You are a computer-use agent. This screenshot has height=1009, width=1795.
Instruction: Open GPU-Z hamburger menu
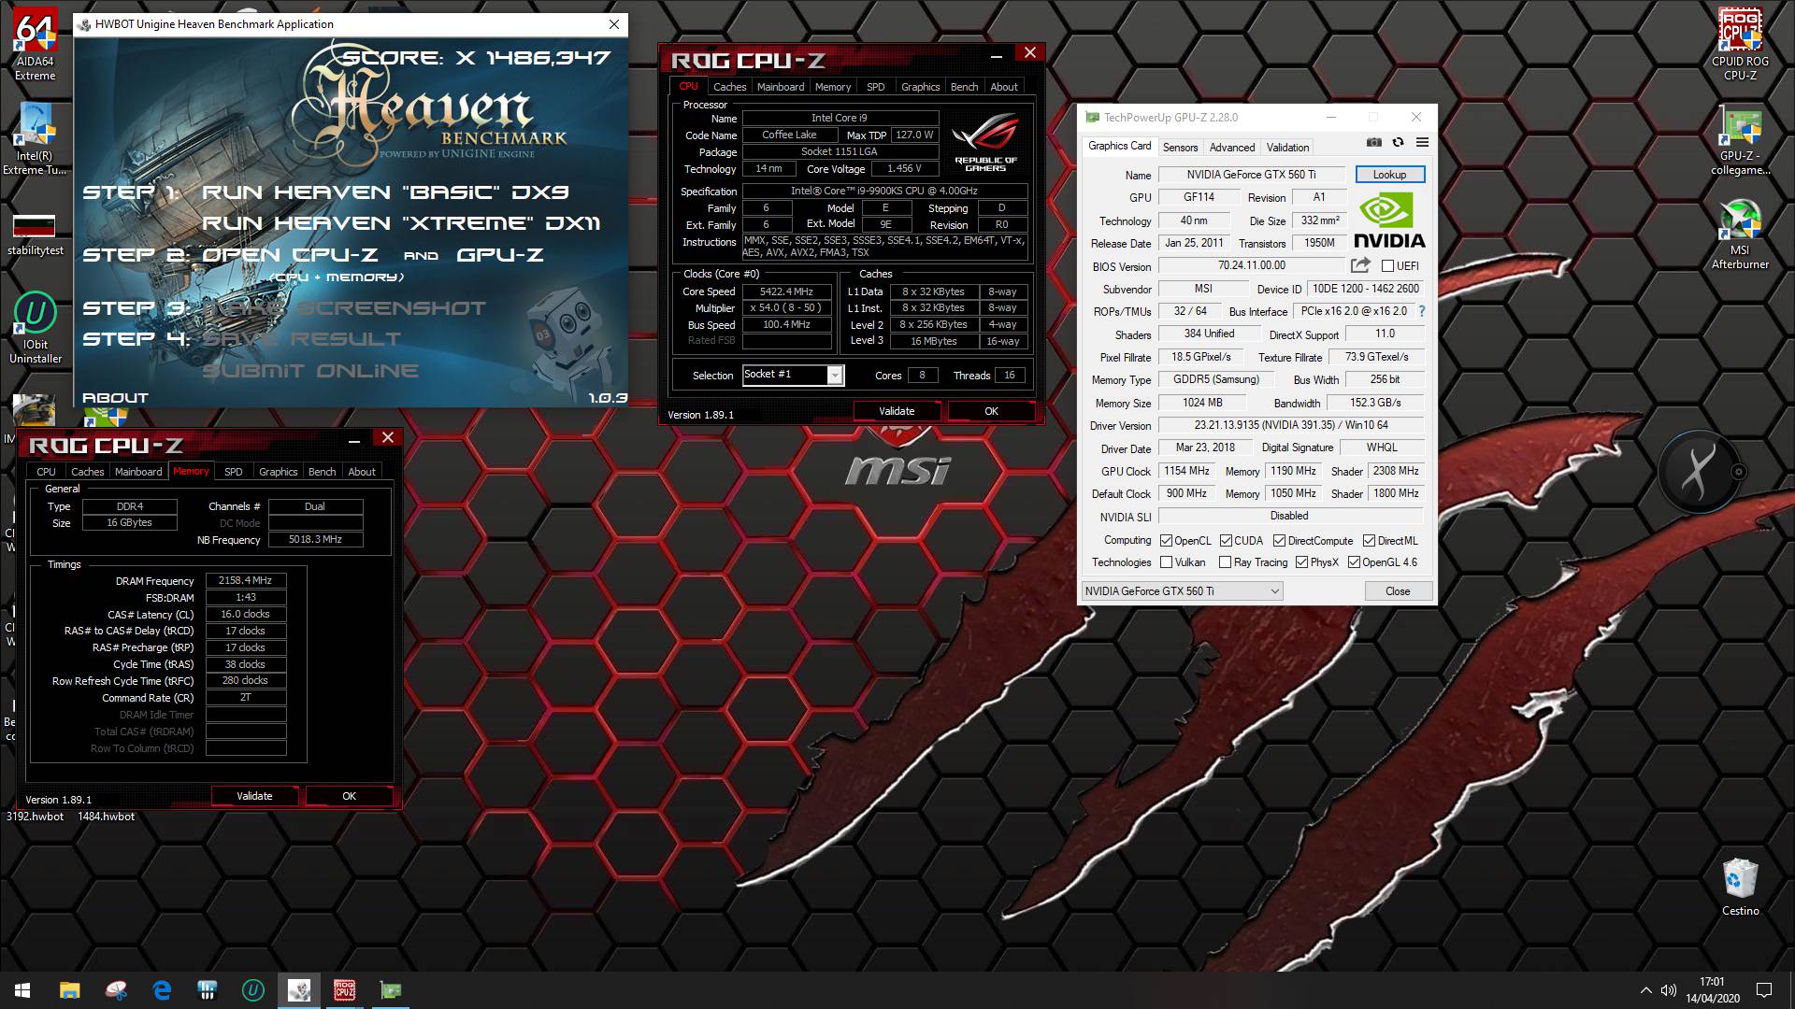pyautogui.click(x=1422, y=143)
